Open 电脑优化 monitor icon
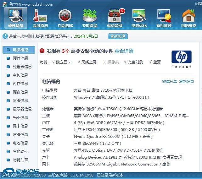202x179 pixels. [x=139, y=15]
